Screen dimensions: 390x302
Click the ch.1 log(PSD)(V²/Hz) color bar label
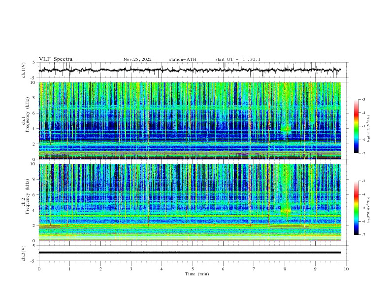(369, 129)
